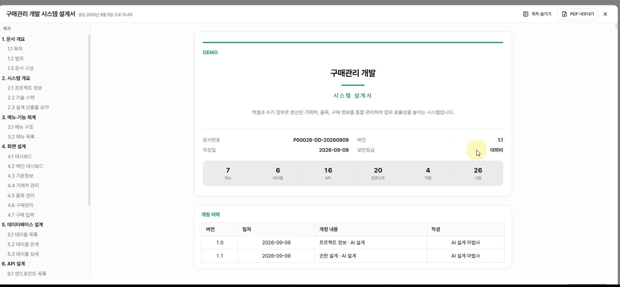Select 4.6 구매관리 entry

(21, 206)
